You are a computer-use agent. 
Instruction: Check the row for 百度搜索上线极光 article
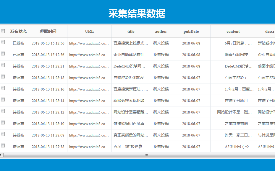tap(4, 43)
